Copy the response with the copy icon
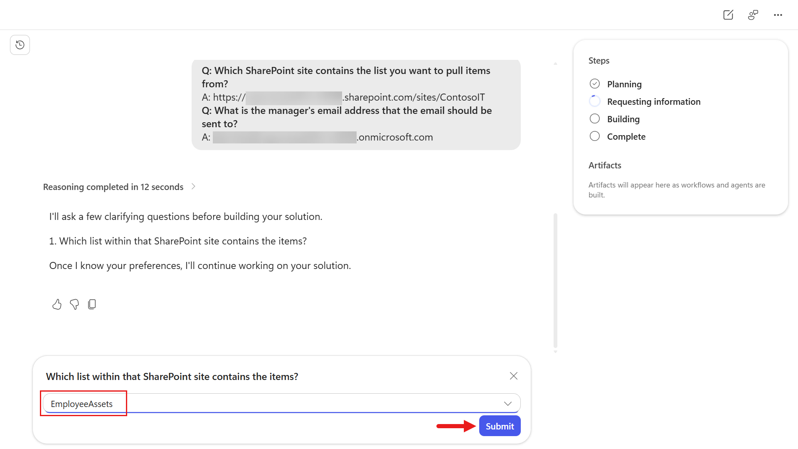Screen dimensions: 798x449 click(x=92, y=304)
